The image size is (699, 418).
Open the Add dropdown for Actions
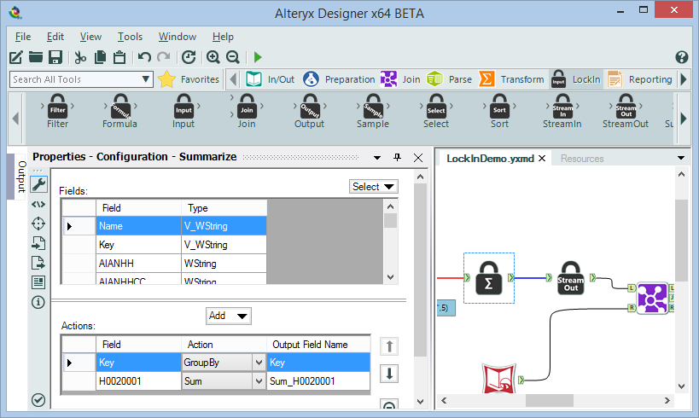click(229, 316)
